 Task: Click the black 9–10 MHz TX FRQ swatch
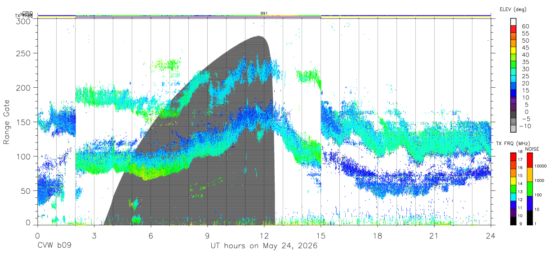point(514,220)
